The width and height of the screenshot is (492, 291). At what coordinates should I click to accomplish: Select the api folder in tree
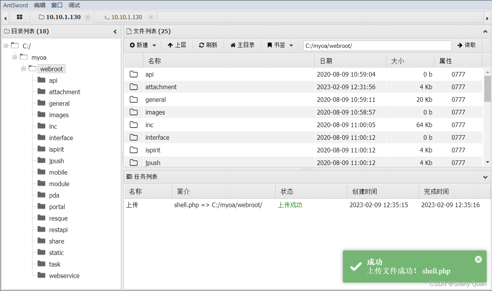53,80
